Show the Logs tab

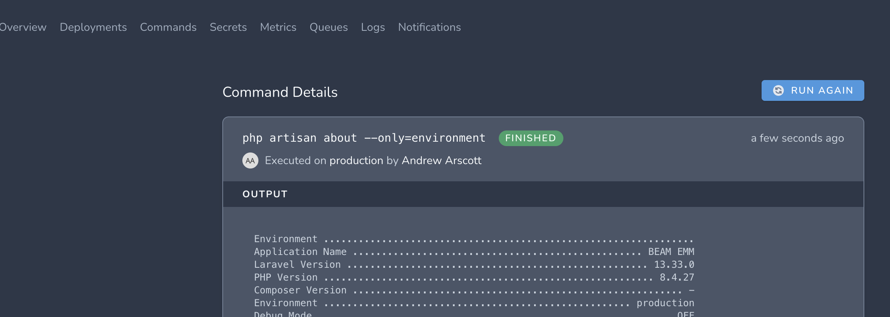(373, 27)
